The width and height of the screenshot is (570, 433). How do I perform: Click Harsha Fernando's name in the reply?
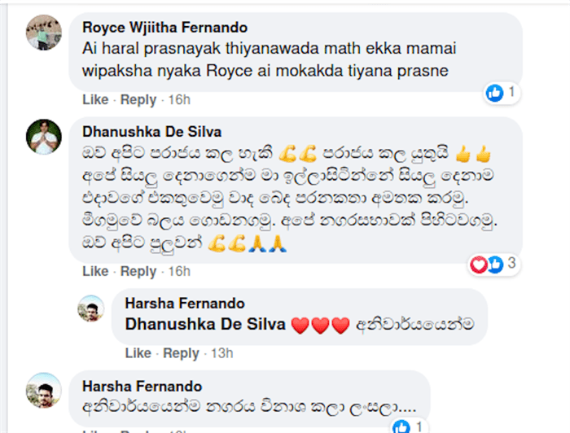tap(185, 304)
